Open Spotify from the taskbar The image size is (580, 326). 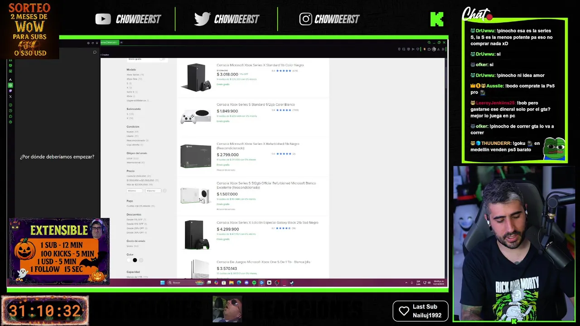(254, 283)
